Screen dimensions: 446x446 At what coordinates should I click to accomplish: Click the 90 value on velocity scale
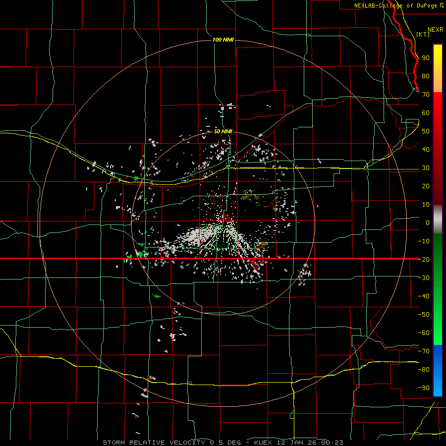coord(426,58)
